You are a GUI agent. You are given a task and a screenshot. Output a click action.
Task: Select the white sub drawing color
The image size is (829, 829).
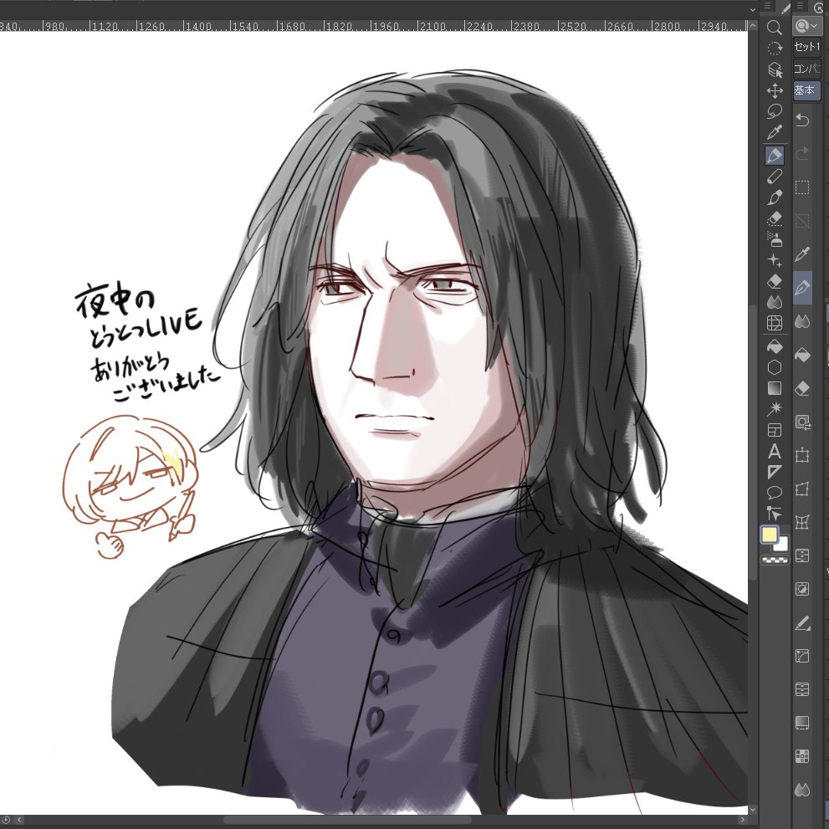click(x=784, y=545)
